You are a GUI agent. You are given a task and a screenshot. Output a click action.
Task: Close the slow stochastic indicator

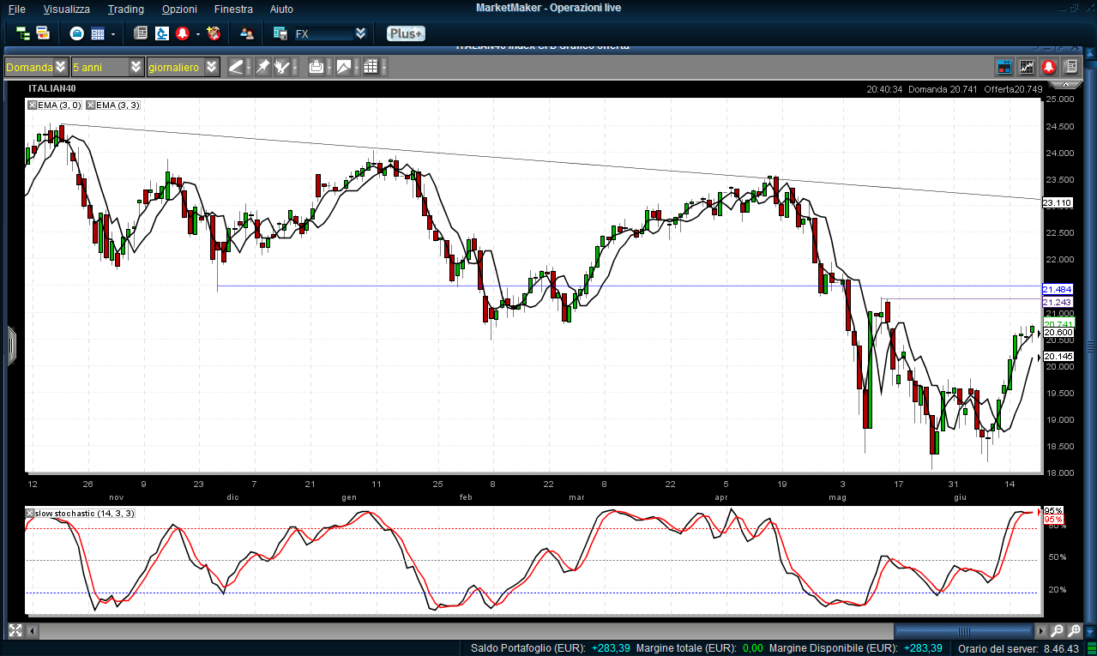click(30, 513)
